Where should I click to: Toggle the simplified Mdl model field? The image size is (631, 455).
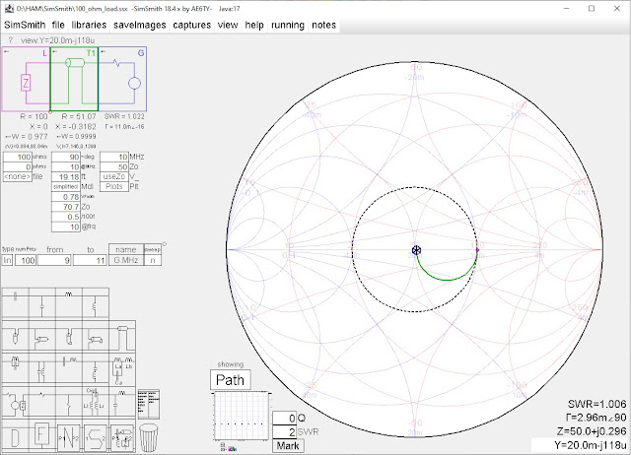click(x=66, y=187)
